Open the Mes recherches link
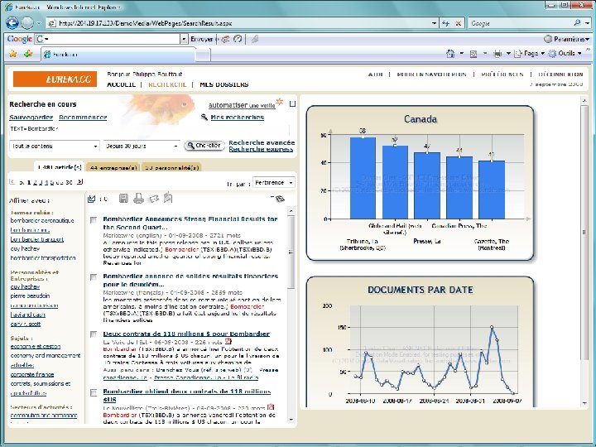Image resolution: width=596 pixels, height=447 pixels. click(x=238, y=117)
